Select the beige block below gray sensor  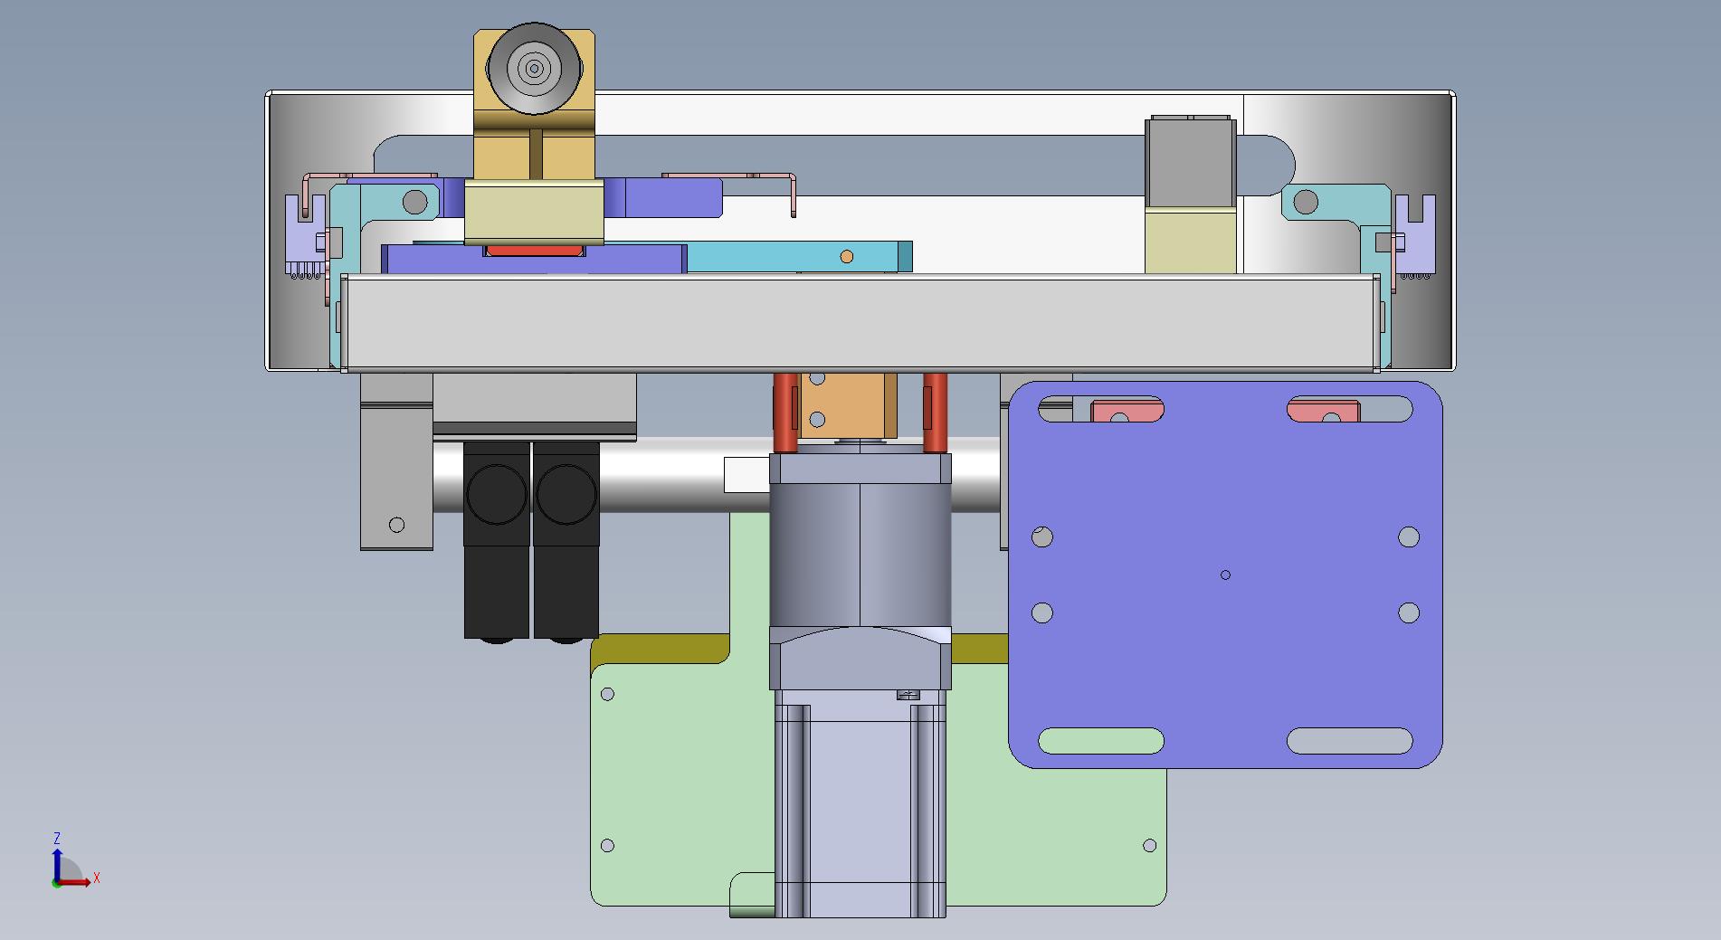tap(1191, 241)
